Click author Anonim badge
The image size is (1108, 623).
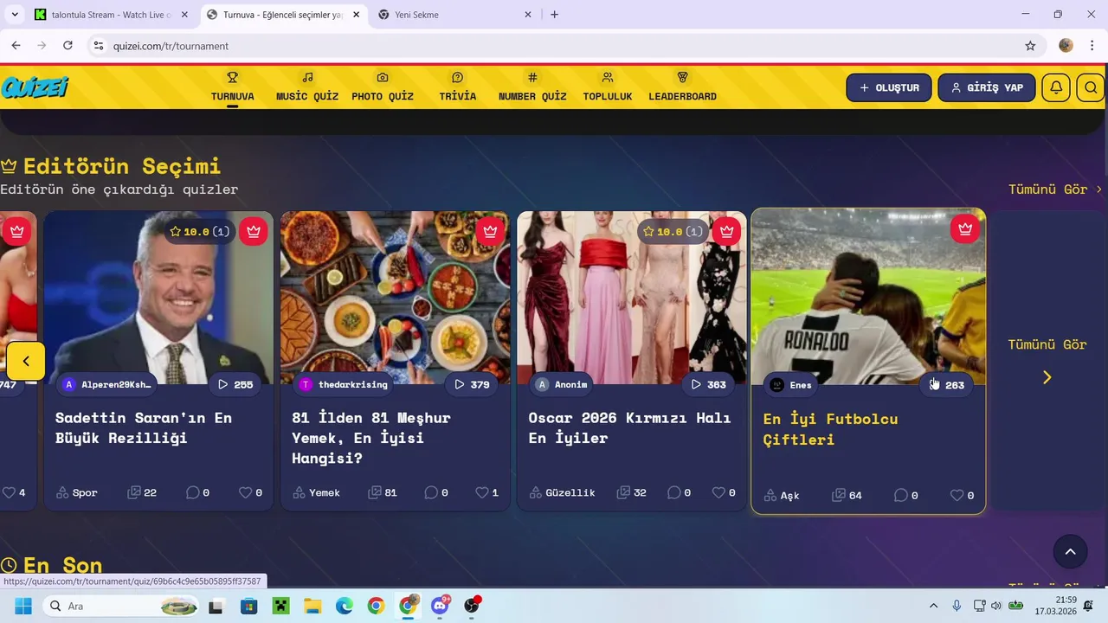pyautogui.click(x=563, y=384)
